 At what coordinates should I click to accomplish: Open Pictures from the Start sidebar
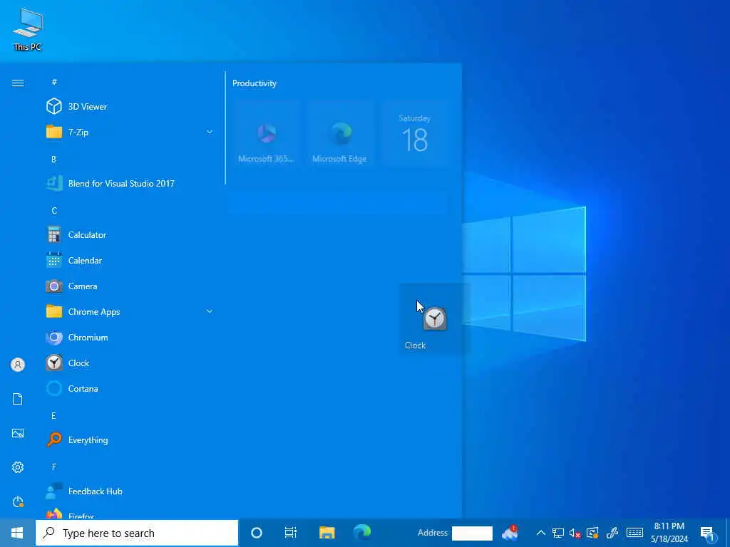18,433
